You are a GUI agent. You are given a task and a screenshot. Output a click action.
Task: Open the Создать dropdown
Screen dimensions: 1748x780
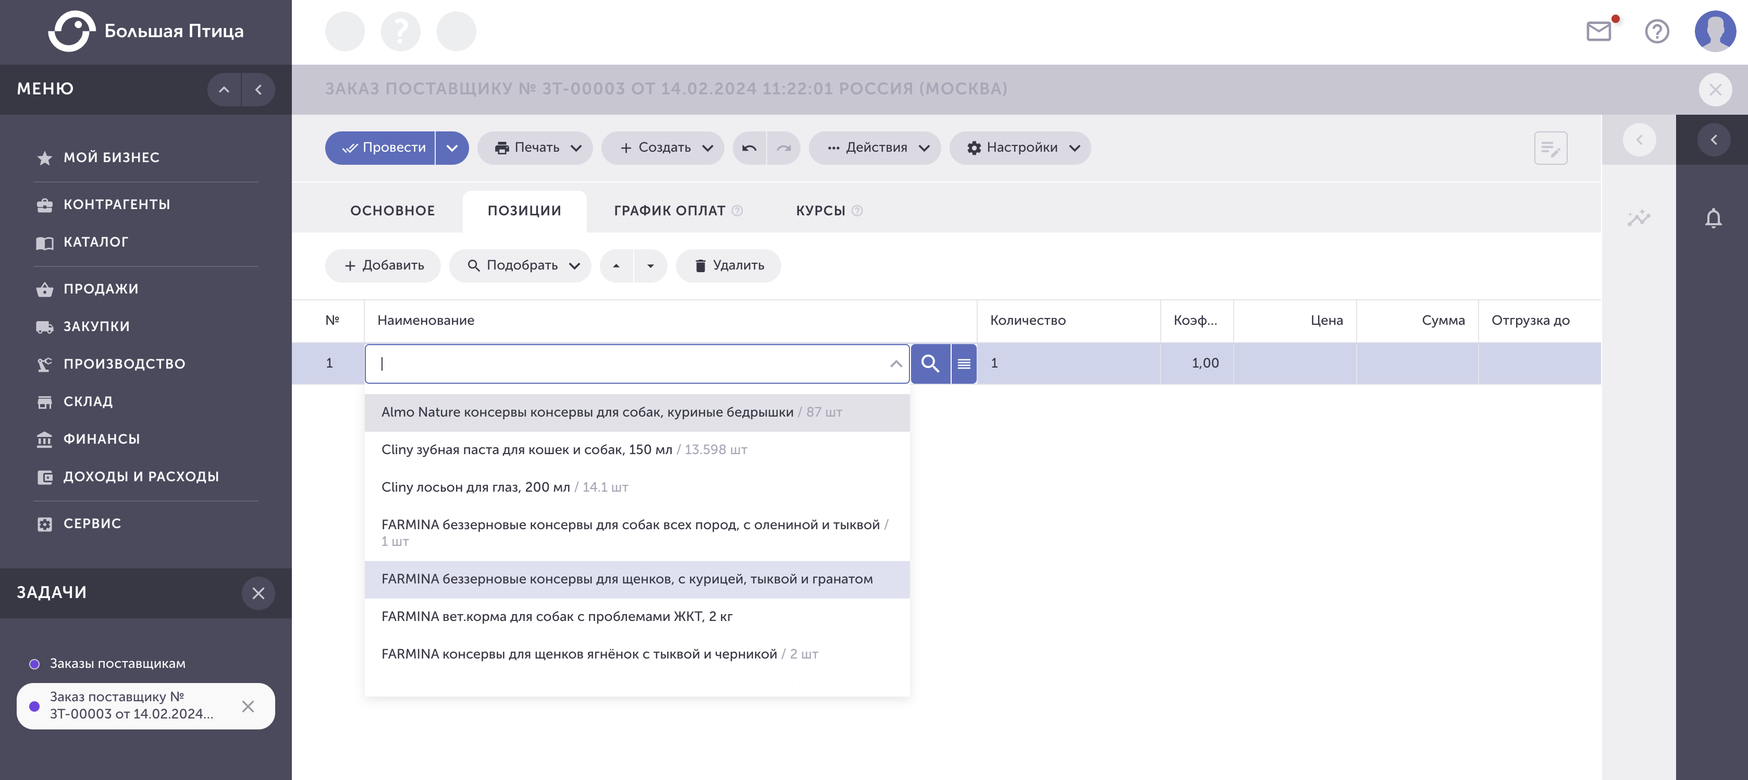point(663,148)
